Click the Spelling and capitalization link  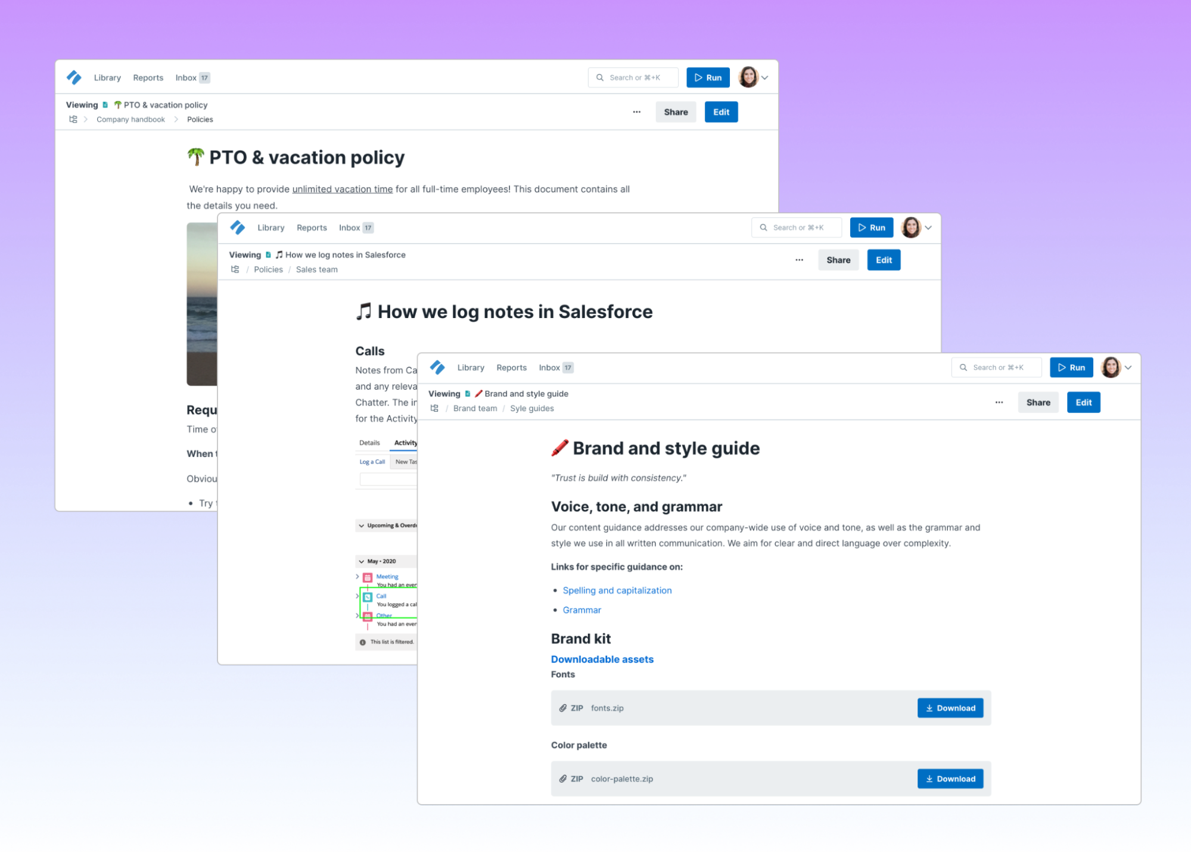tap(617, 590)
